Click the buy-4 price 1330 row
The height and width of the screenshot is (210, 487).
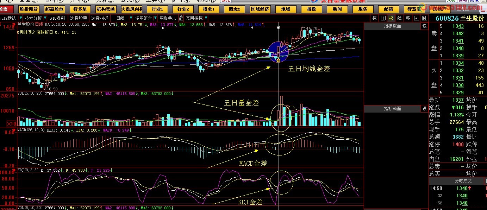click(462, 85)
